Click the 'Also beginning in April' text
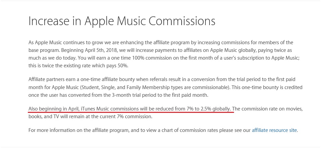 [54, 109]
